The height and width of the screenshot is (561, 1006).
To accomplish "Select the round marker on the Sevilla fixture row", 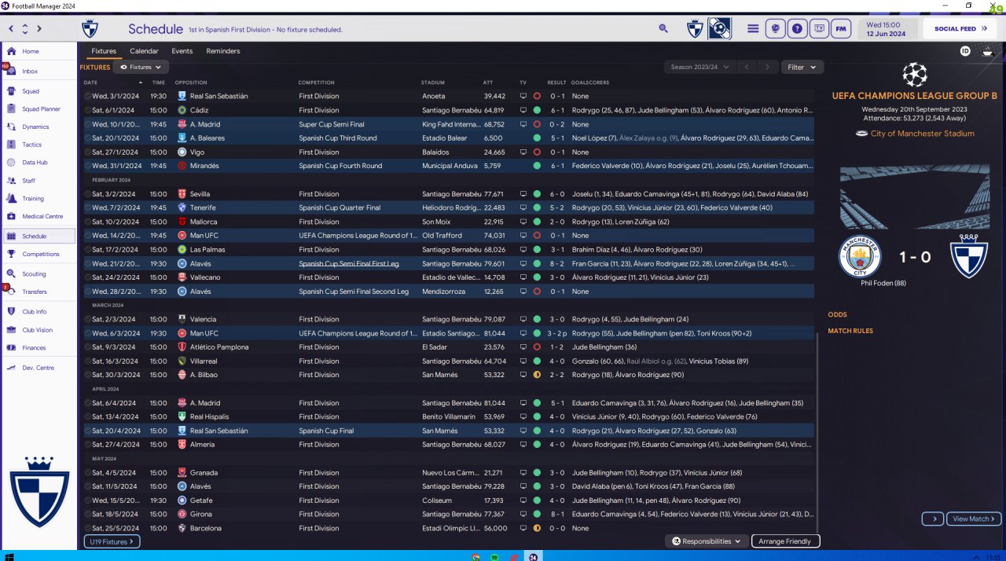I will tap(87, 194).
